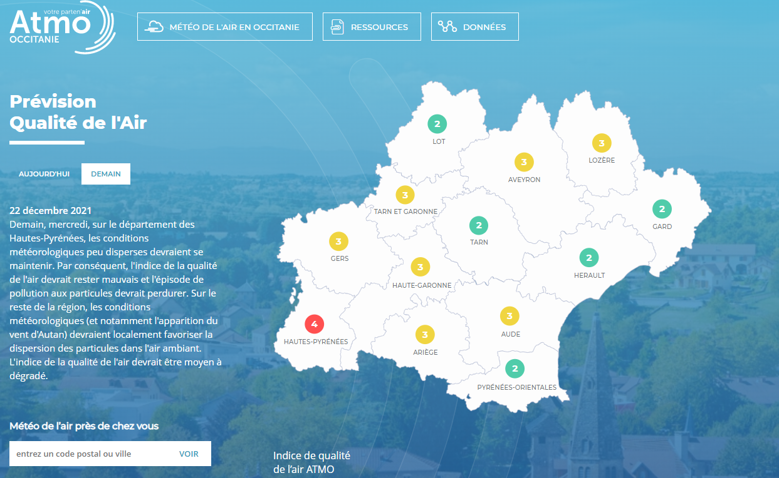Select the Demain forecast tab
The width and height of the screenshot is (779, 478).
tap(106, 174)
